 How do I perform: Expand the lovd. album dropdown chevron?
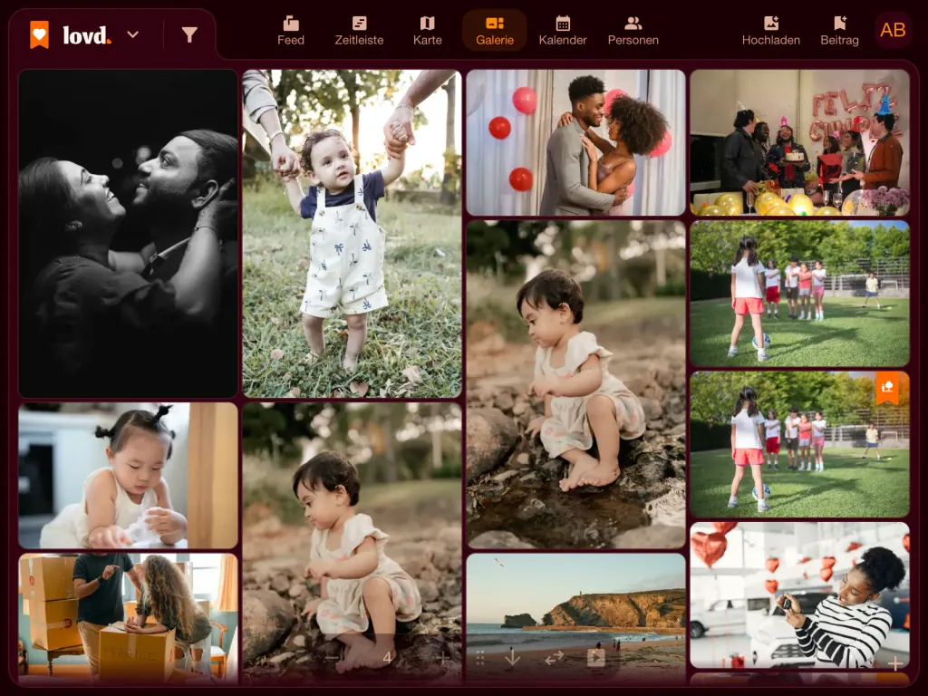[133, 35]
